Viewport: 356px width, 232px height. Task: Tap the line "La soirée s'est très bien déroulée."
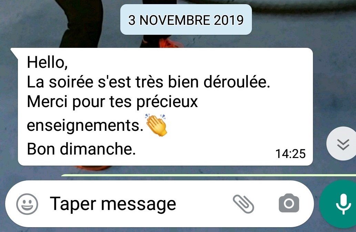point(149,82)
